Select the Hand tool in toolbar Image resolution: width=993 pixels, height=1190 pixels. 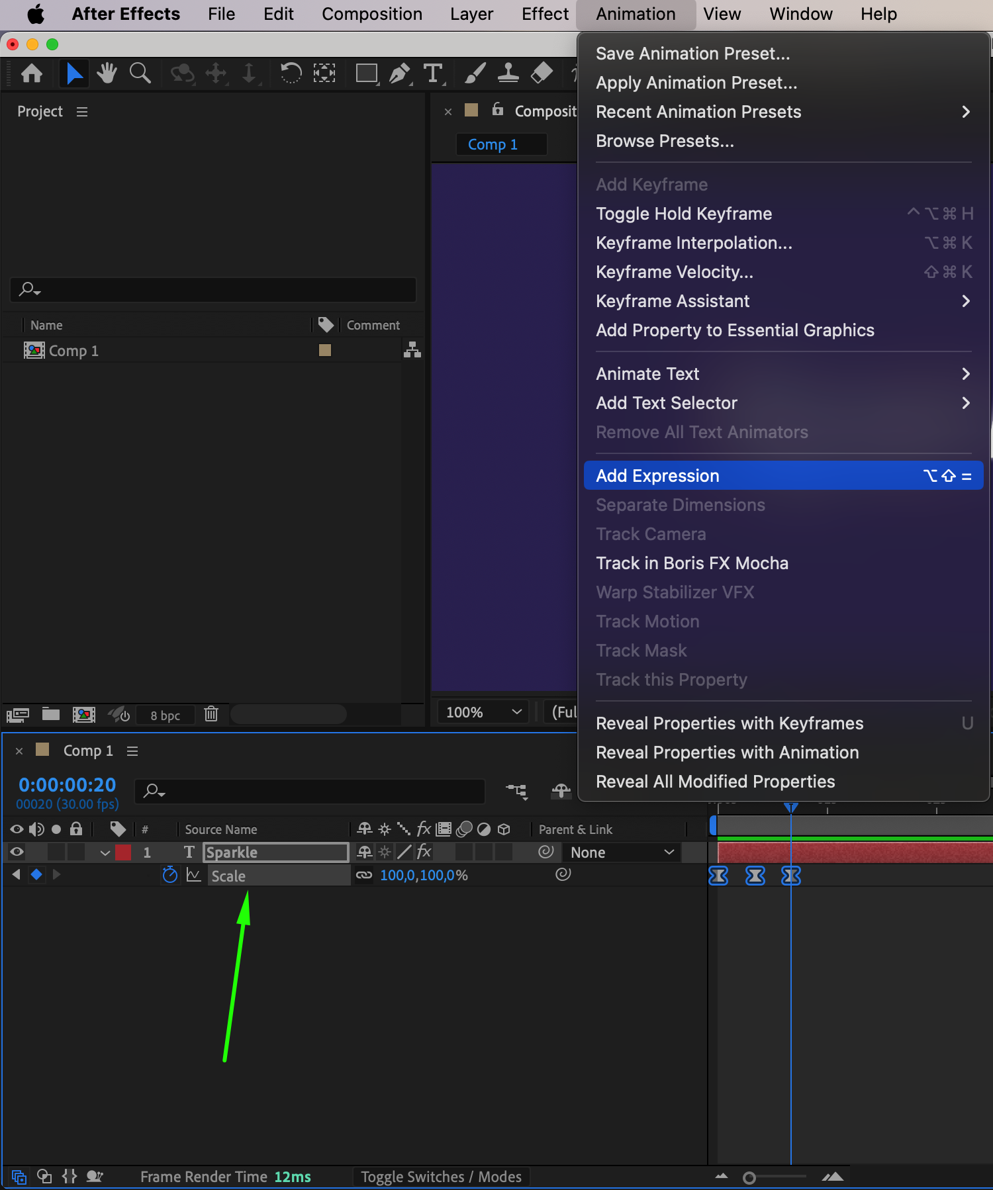(106, 73)
